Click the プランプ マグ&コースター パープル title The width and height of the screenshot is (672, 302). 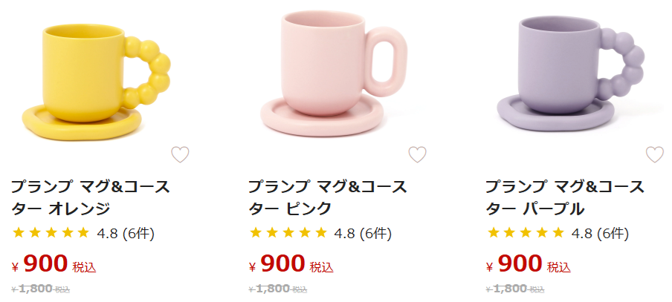pyautogui.click(x=564, y=197)
